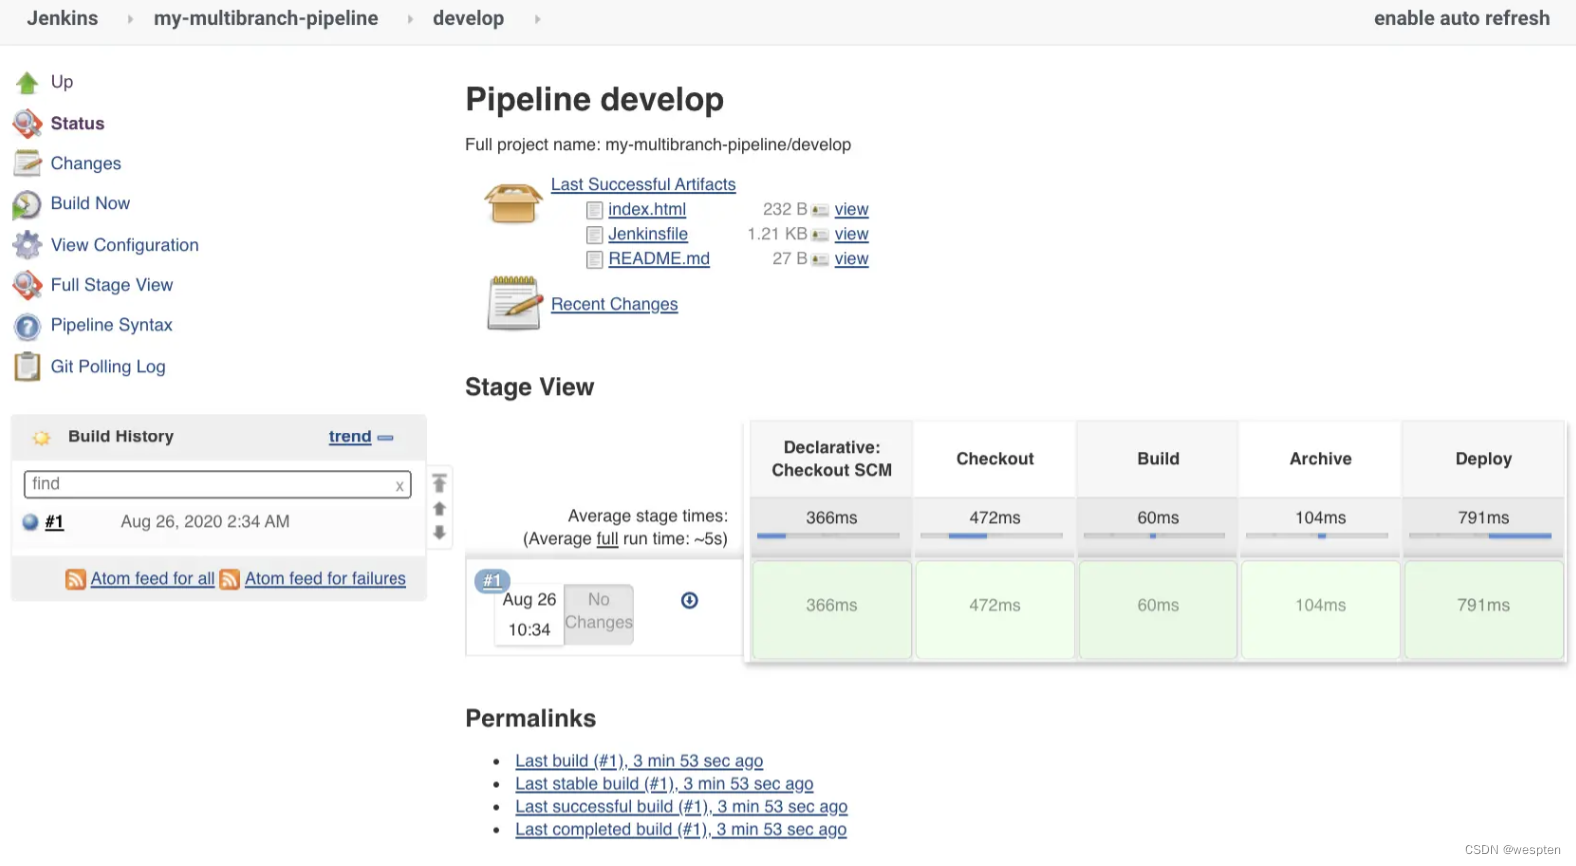Open the Jenkinsfile artifact link
The image size is (1576, 866).
tap(648, 234)
